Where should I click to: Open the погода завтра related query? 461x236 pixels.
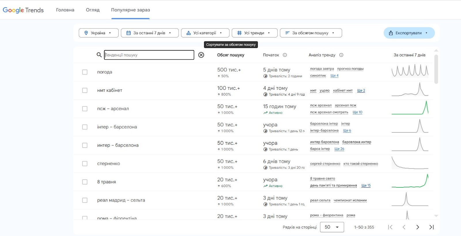pos(322,69)
